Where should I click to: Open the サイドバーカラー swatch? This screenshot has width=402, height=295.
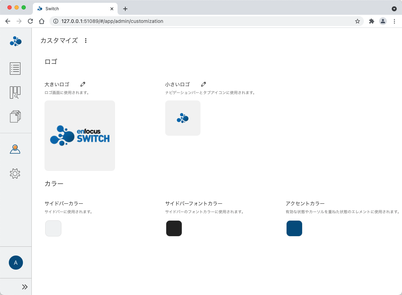click(53, 228)
